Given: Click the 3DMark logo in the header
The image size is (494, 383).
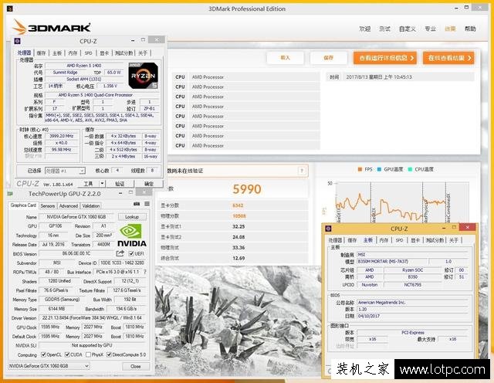Looking at the screenshot, I should pos(52,28).
